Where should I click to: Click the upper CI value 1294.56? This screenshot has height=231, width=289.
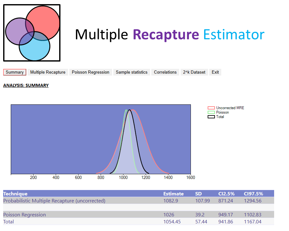click(x=253, y=201)
